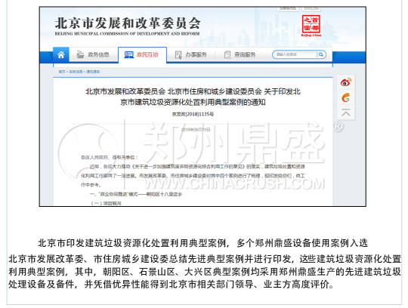Open the 政务信息 tab
The width and height of the screenshot is (408, 308).
pos(99,54)
